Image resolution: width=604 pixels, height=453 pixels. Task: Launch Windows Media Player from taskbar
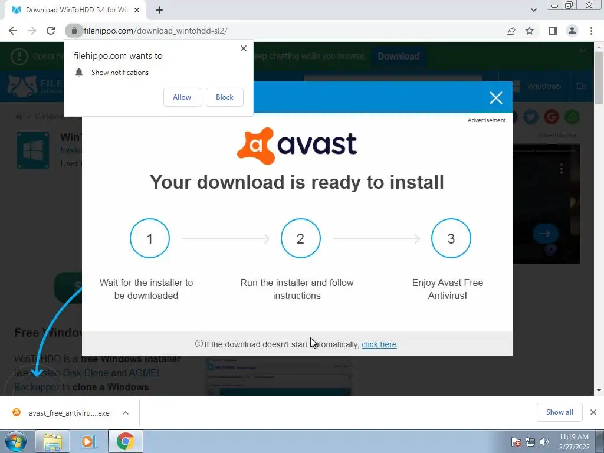[88, 441]
